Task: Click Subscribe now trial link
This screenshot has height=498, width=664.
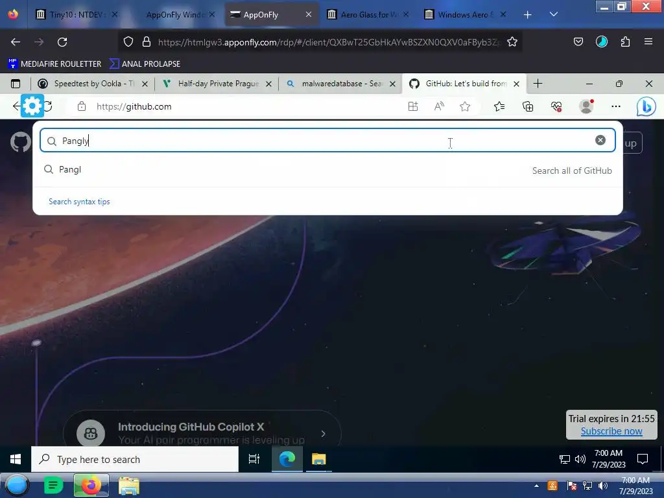Action: 611,431
